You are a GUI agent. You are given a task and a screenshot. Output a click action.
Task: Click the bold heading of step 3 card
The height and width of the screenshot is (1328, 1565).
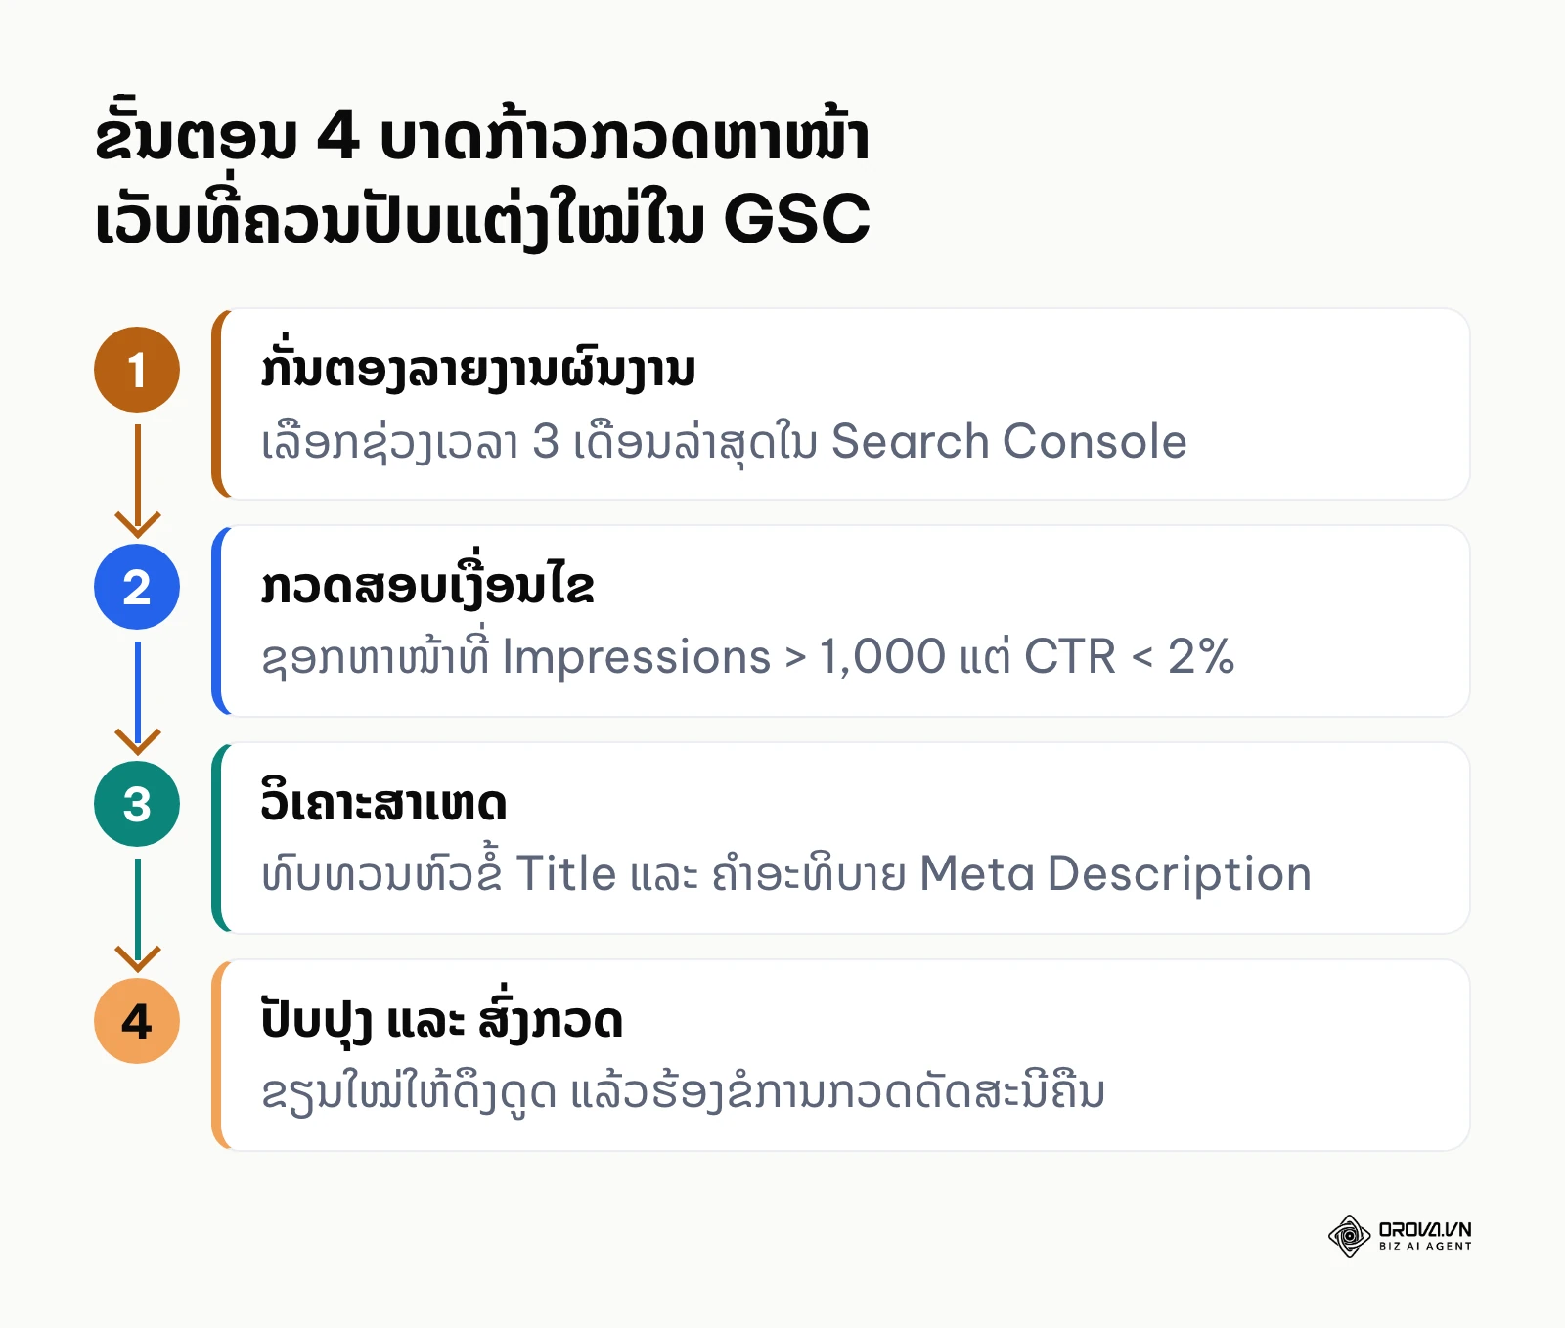[383, 803]
